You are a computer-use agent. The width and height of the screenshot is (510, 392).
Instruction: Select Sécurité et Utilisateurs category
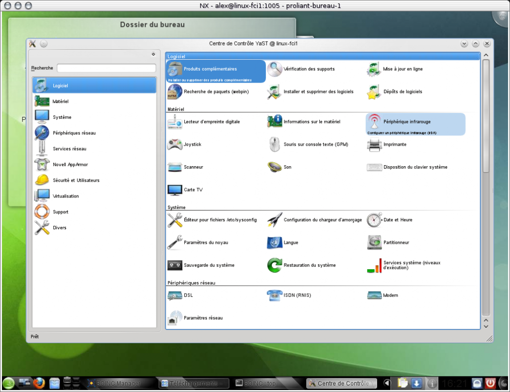(x=76, y=180)
